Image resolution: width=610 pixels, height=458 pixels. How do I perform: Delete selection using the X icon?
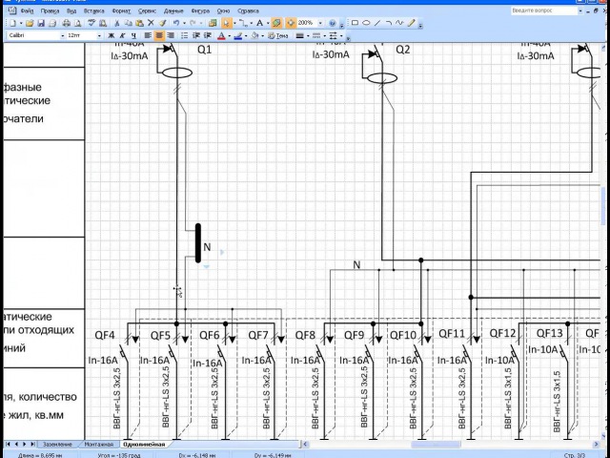[x=151, y=23]
